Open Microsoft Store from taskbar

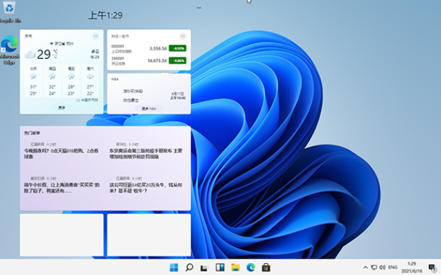coord(266,267)
